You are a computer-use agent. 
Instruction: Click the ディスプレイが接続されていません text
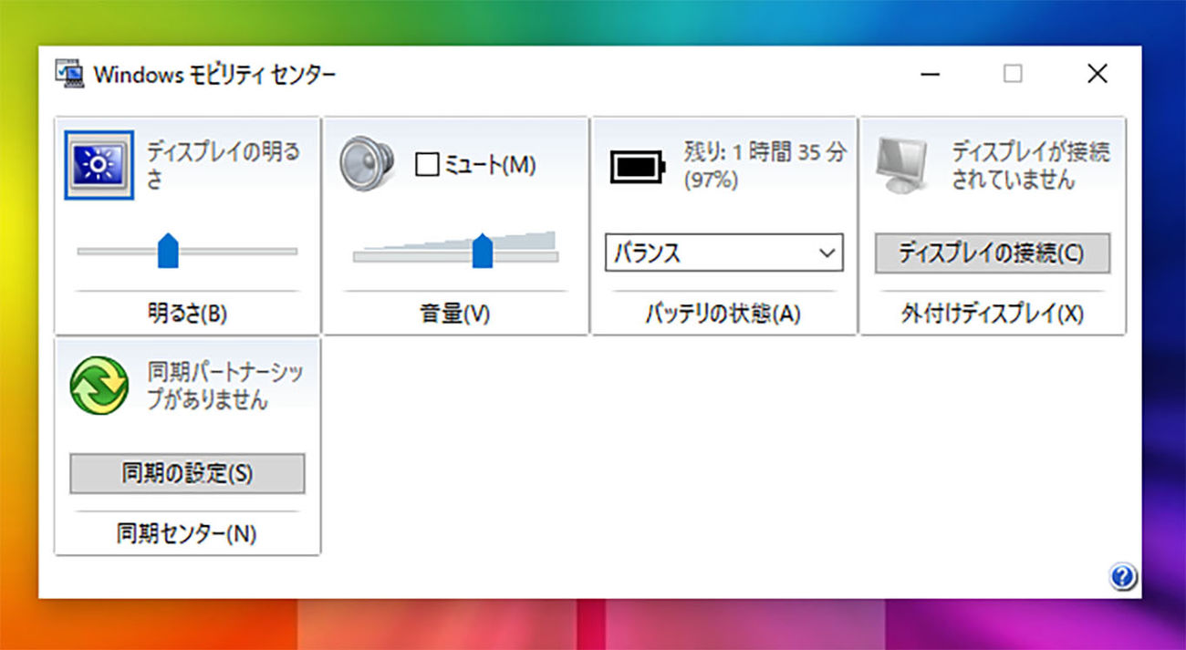1030,165
